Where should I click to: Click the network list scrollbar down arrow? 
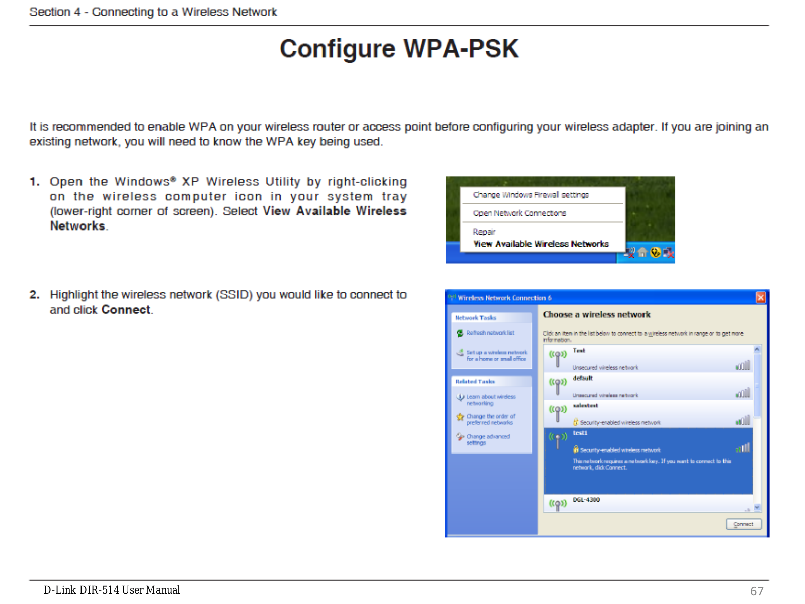(757, 508)
